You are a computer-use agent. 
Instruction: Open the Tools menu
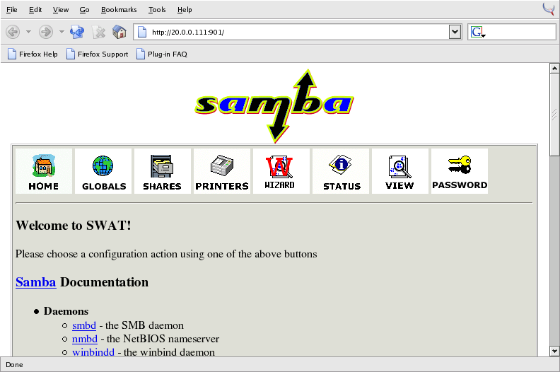(x=157, y=10)
